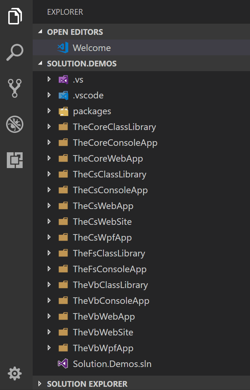Expand the .vs folder arrow
This screenshot has width=250, height=390.
click(x=49, y=79)
